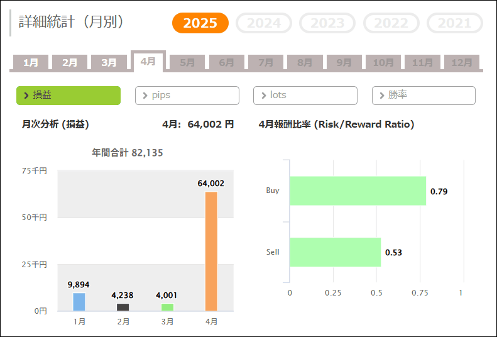Open the 9月 month tab
The width and height of the screenshot is (497, 337).
click(x=344, y=62)
